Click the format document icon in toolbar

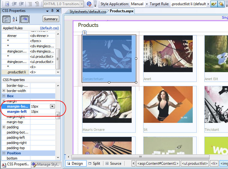coord(7,4)
